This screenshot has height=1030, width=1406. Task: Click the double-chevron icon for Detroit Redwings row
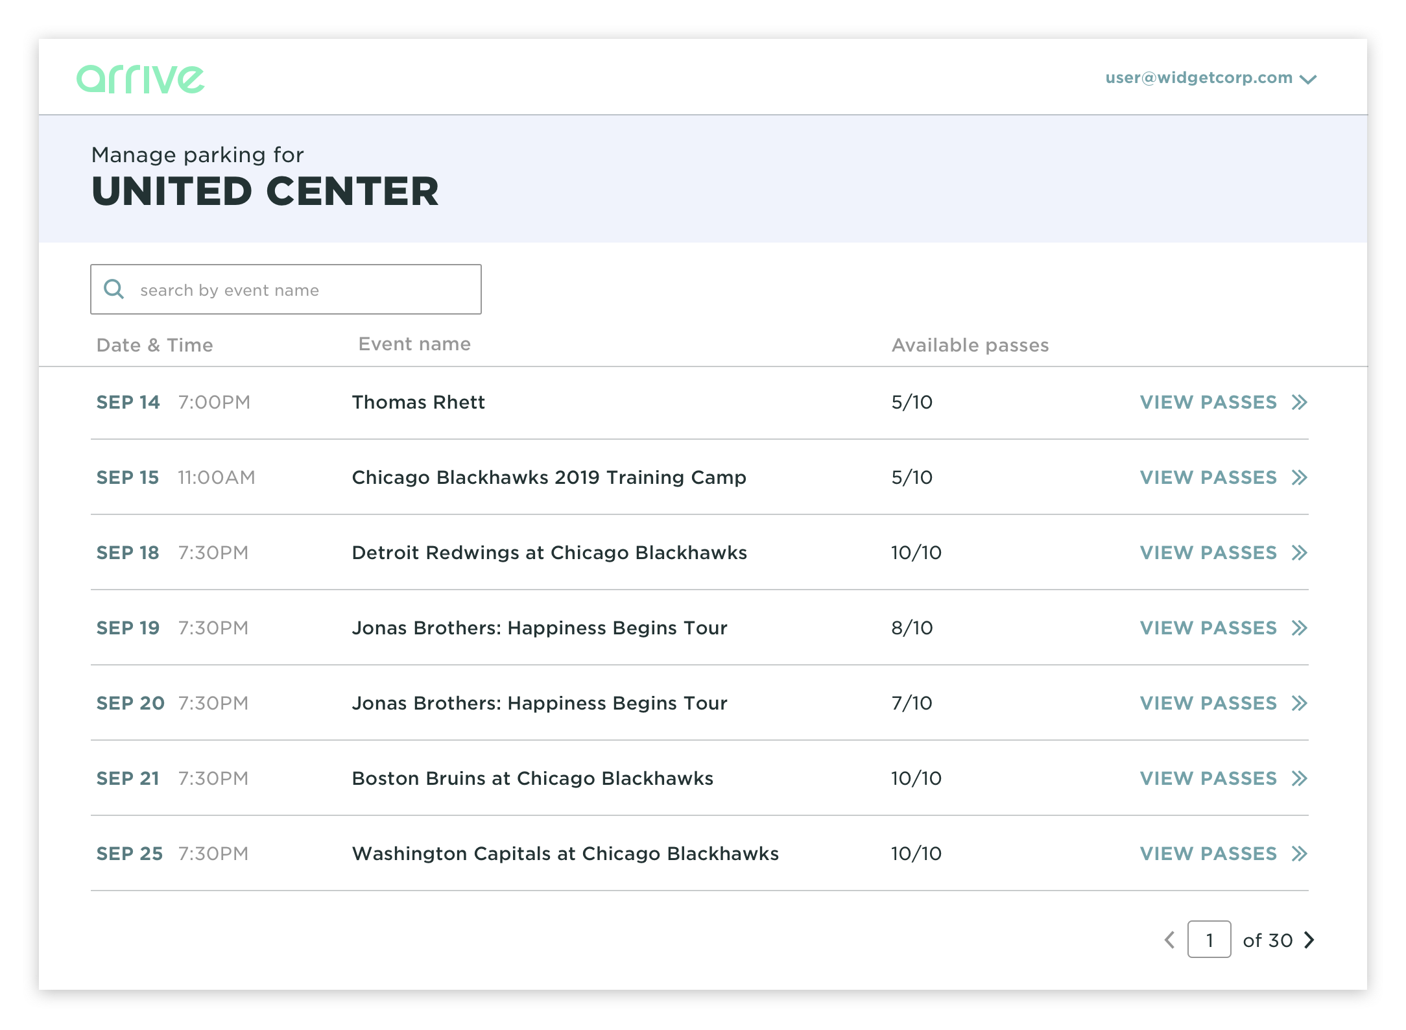pos(1299,553)
